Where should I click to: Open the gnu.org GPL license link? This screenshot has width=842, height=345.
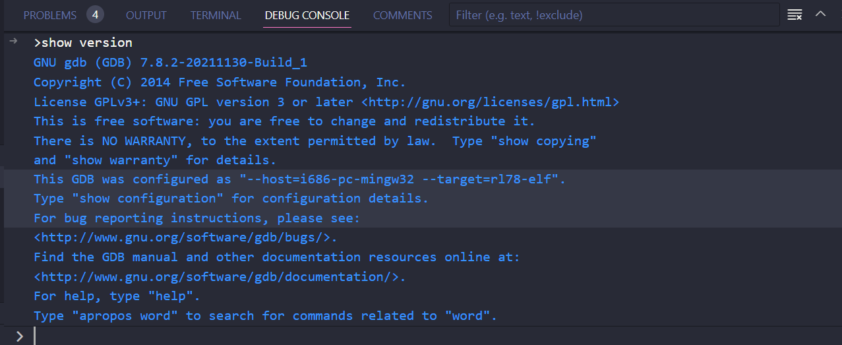point(491,102)
